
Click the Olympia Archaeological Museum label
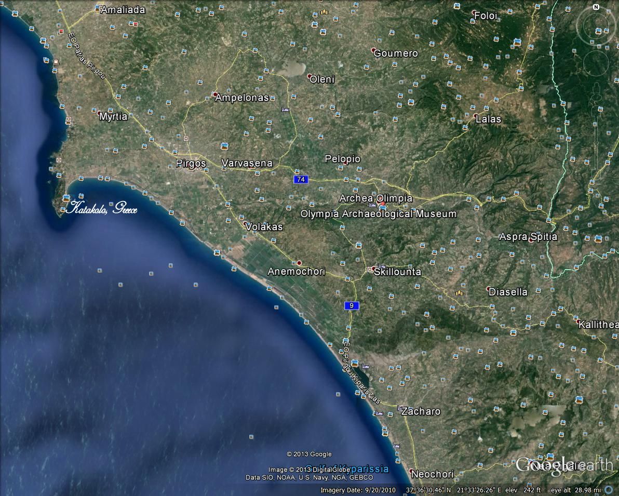pyautogui.click(x=378, y=214)
